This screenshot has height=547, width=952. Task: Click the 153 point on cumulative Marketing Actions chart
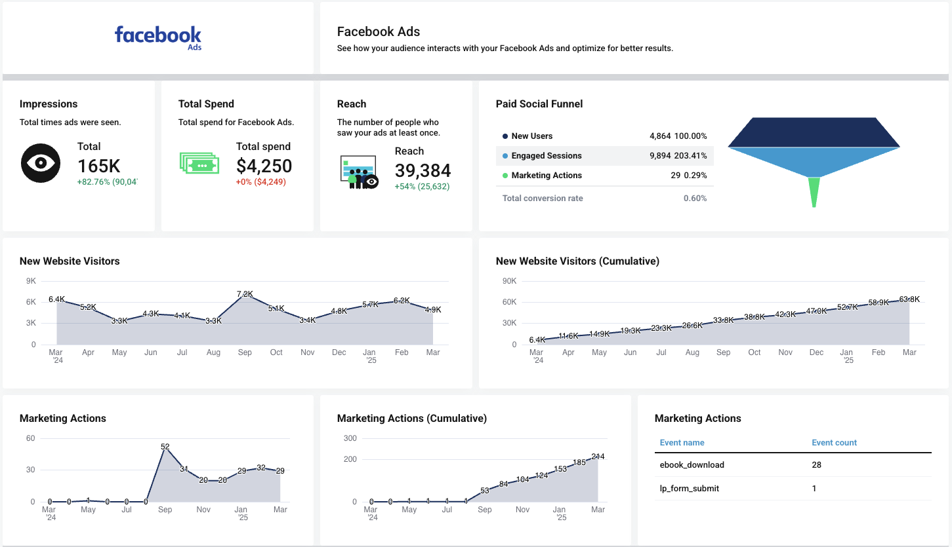click(560, 469)
